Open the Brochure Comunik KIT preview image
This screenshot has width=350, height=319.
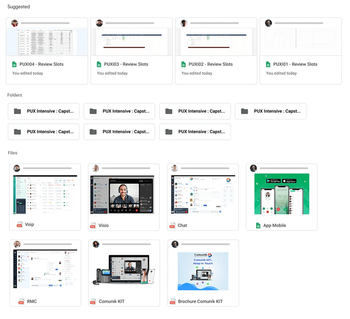click(203, 271)
